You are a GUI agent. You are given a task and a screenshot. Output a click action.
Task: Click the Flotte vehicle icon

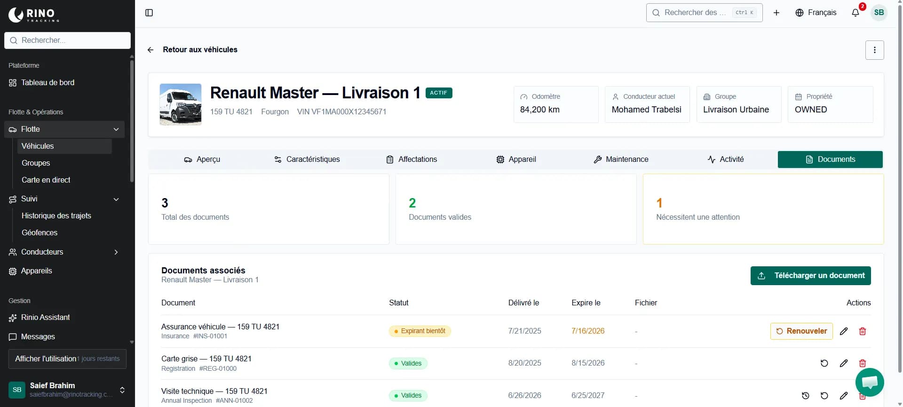[x=13, y=129]
